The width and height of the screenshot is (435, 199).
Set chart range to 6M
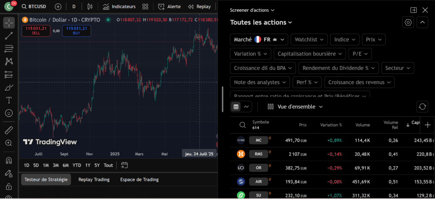pos(66,165)
